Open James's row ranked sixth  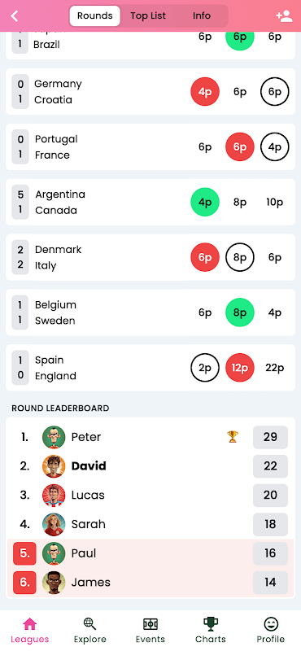click(150, 582)
